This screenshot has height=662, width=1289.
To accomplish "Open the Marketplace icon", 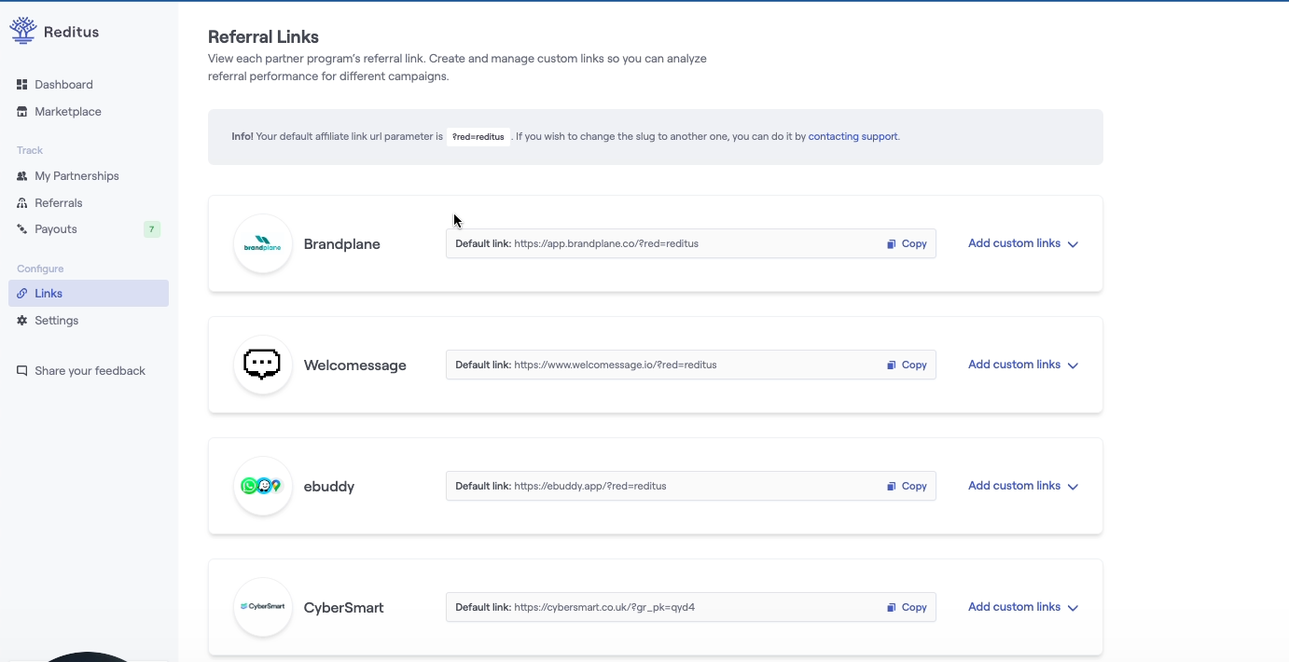I will pos(21,111).
